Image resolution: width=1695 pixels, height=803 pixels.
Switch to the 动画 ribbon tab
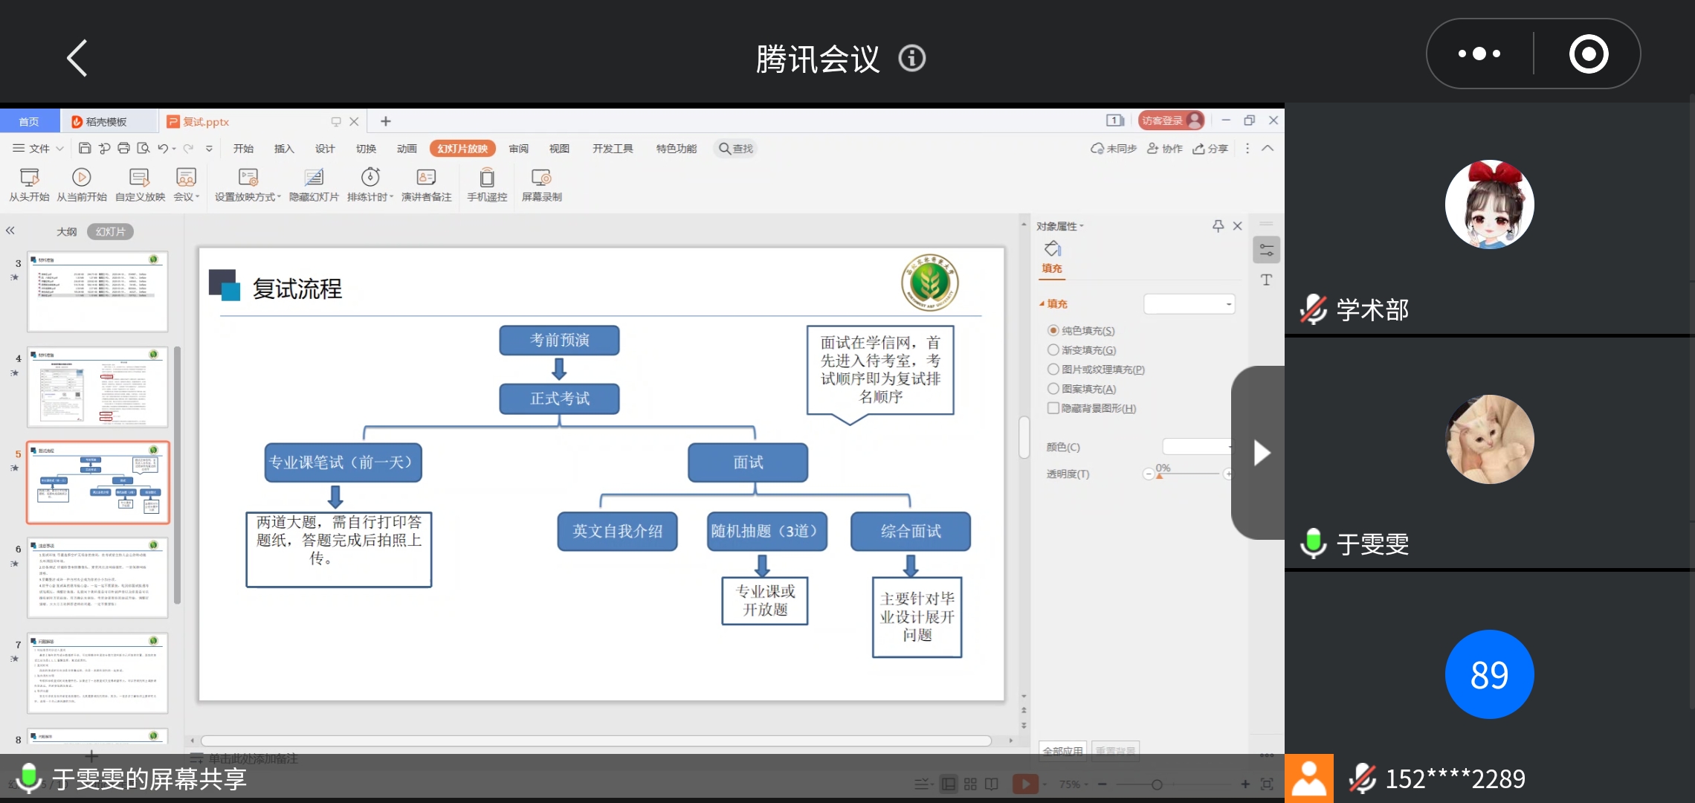click(407, 149)
